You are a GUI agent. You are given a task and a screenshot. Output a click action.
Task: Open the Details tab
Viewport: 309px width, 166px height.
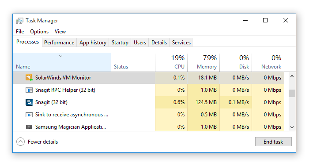pos(159,43)
